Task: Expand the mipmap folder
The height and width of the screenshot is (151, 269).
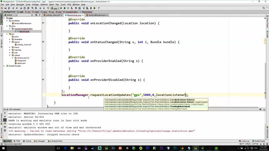Action: point(10,50)
